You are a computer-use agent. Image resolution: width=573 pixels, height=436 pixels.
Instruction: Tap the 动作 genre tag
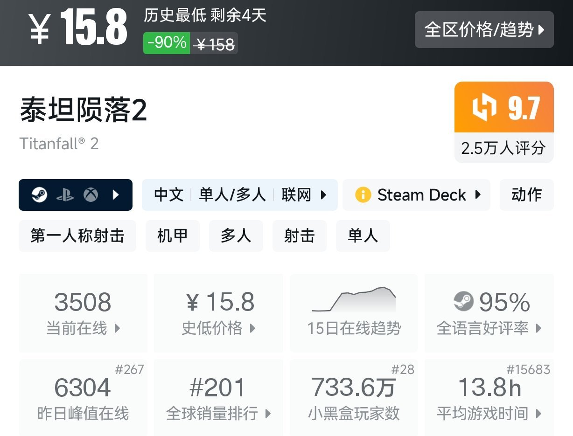click(x=526, y=195)
